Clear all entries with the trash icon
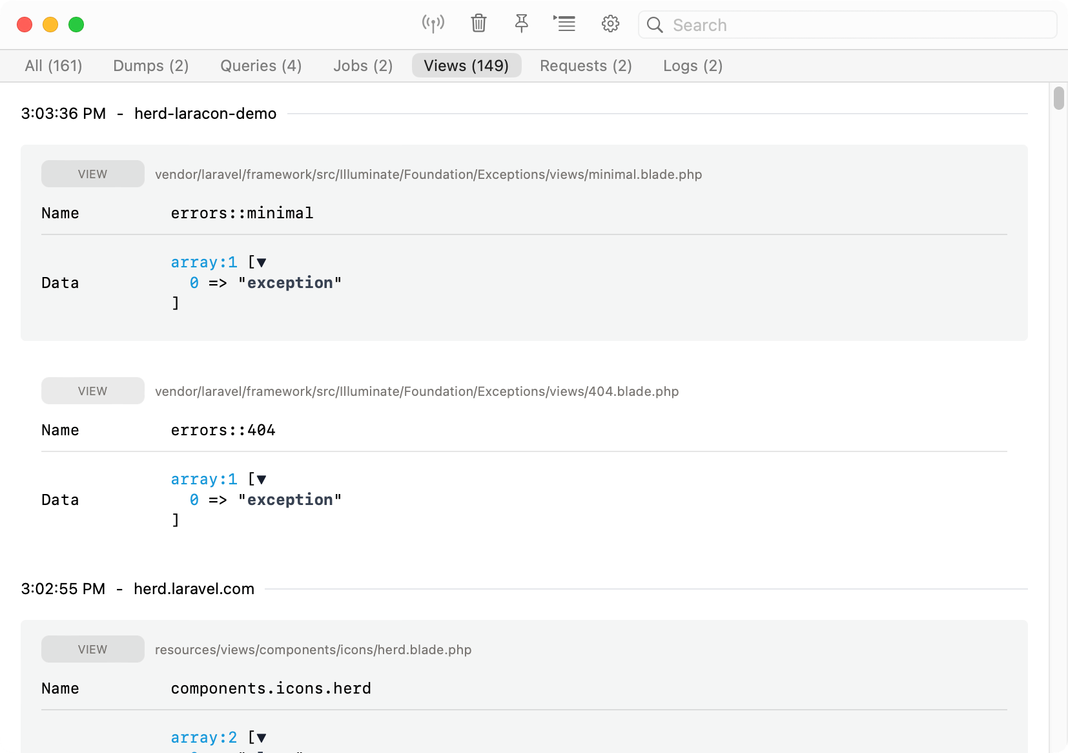Image resolution: width=1068 pixels, height=753 pixels. click(x=478, y=24)
